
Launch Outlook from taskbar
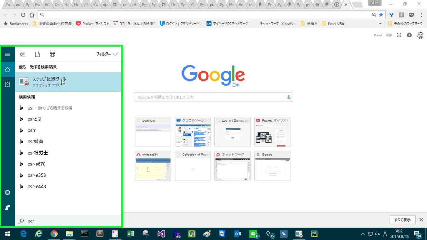238,234
